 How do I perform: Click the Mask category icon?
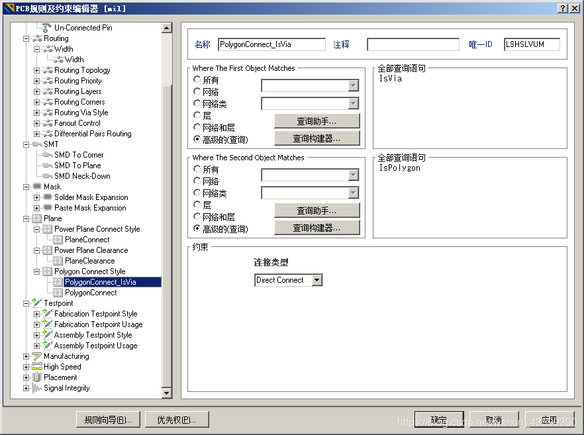tap(37, 187)
